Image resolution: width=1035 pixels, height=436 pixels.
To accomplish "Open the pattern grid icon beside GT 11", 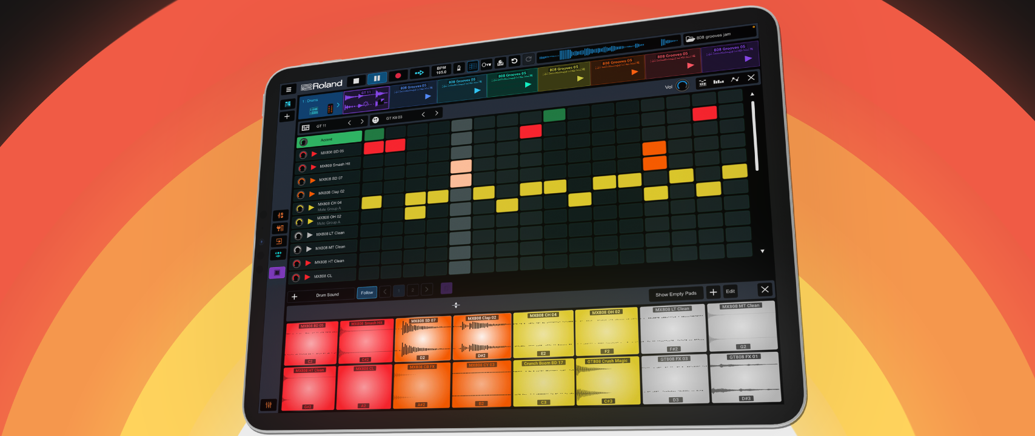I will (x=306, y=128).
